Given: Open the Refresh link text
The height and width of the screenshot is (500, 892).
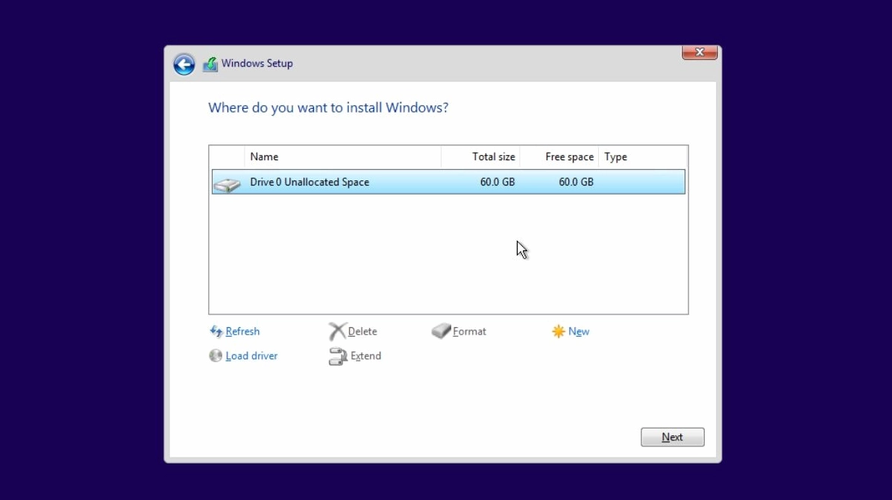Looking at the screenshot, I should 242,332.
